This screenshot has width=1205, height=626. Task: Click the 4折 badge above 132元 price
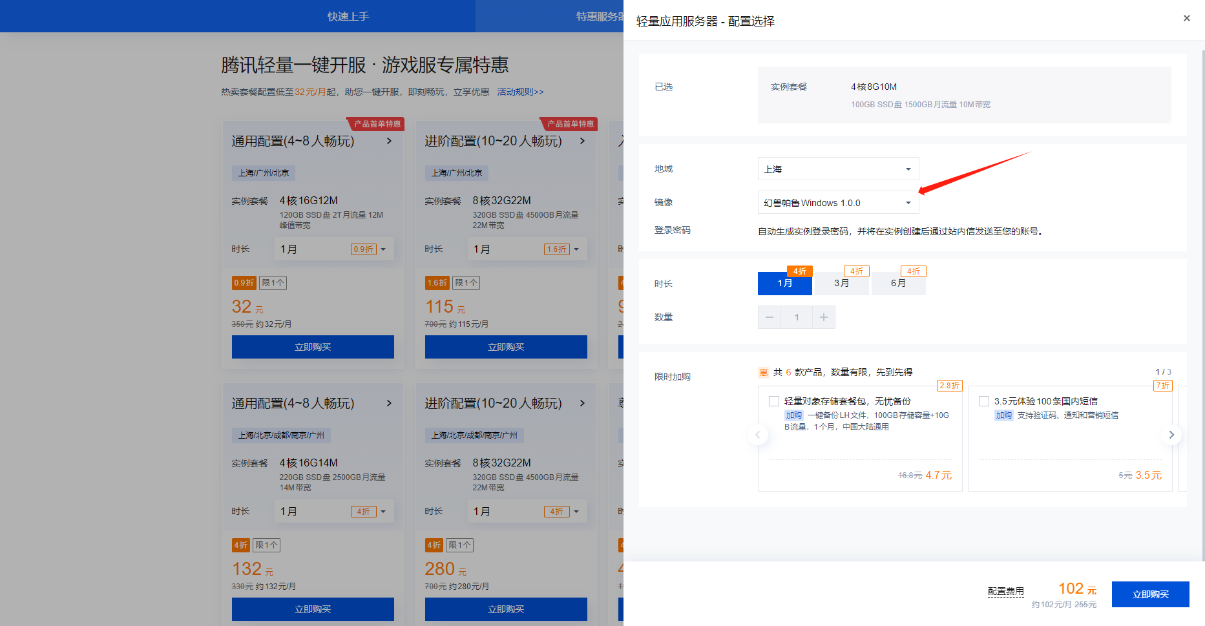pos(240,545)
